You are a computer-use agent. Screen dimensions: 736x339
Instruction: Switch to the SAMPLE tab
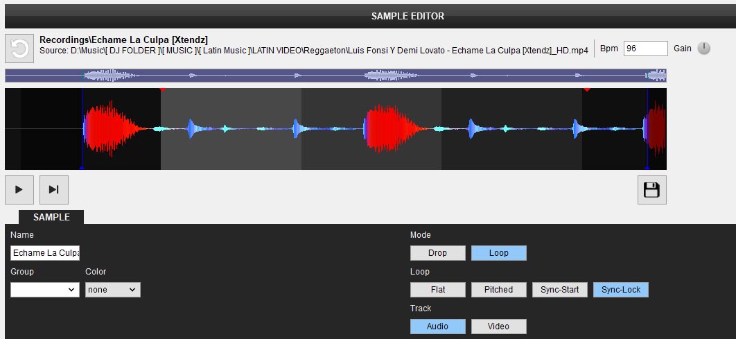[x=51, y=217]
